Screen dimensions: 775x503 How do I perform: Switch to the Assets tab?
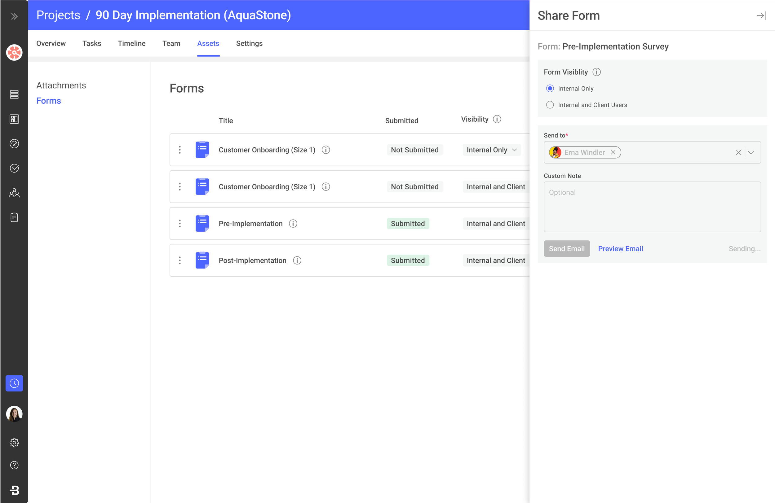[208, 43]
